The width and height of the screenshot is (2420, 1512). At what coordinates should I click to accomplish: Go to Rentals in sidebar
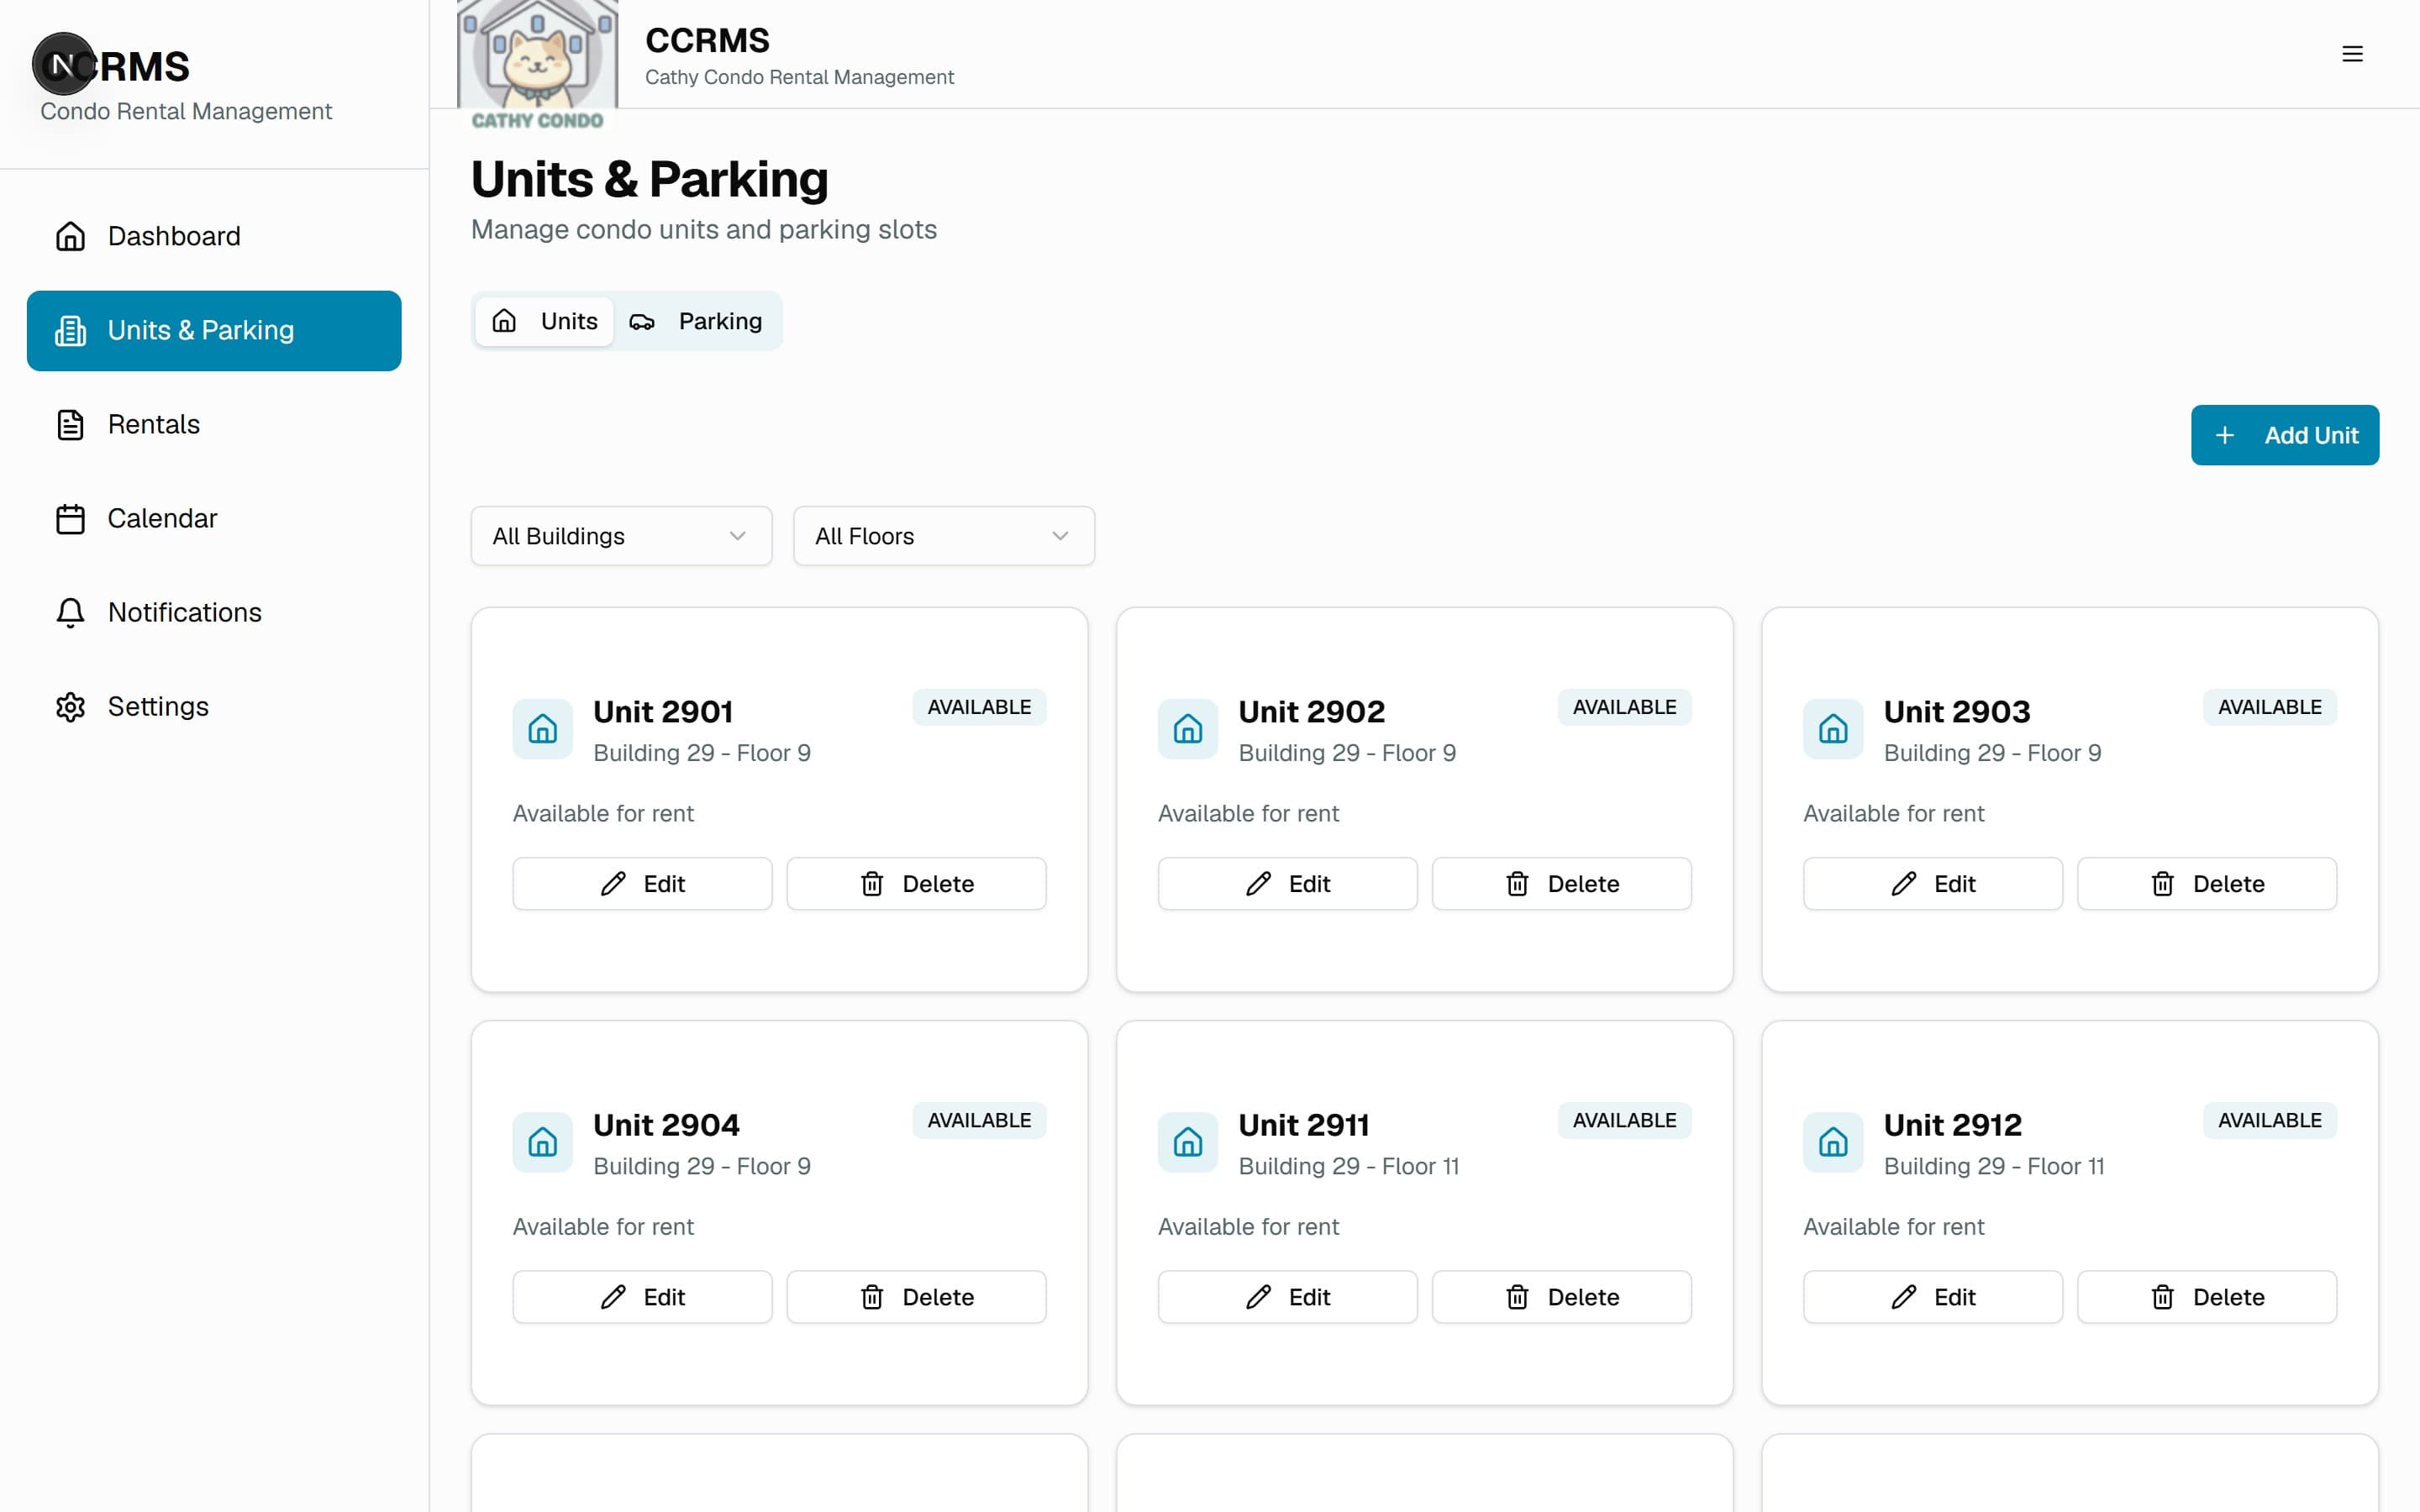pos(214,424)
